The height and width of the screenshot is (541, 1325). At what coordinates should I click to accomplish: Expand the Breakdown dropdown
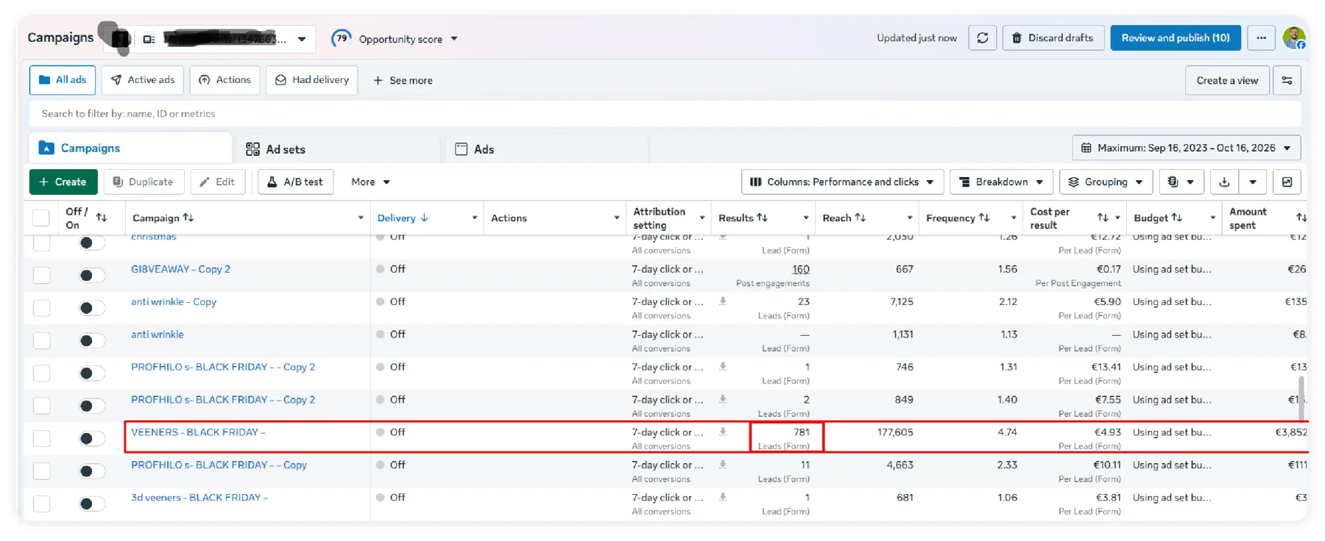(1001, 182)
